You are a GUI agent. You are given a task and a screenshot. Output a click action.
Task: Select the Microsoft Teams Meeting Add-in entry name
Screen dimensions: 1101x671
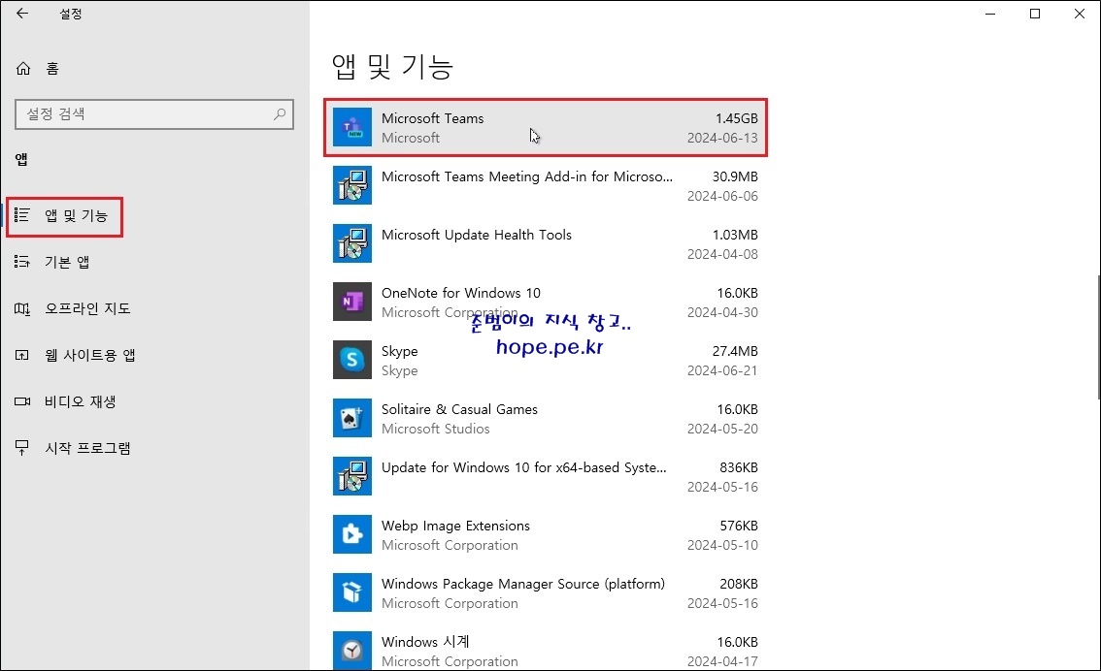coord(526,176)
